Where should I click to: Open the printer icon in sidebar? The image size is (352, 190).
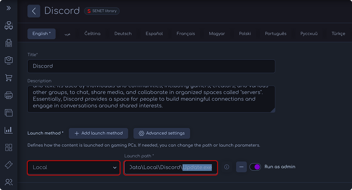pos(9,95)
